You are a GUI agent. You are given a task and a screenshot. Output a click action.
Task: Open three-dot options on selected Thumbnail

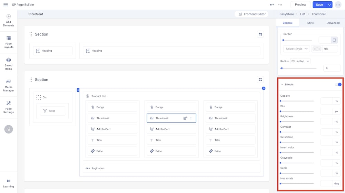pos(191,118)
